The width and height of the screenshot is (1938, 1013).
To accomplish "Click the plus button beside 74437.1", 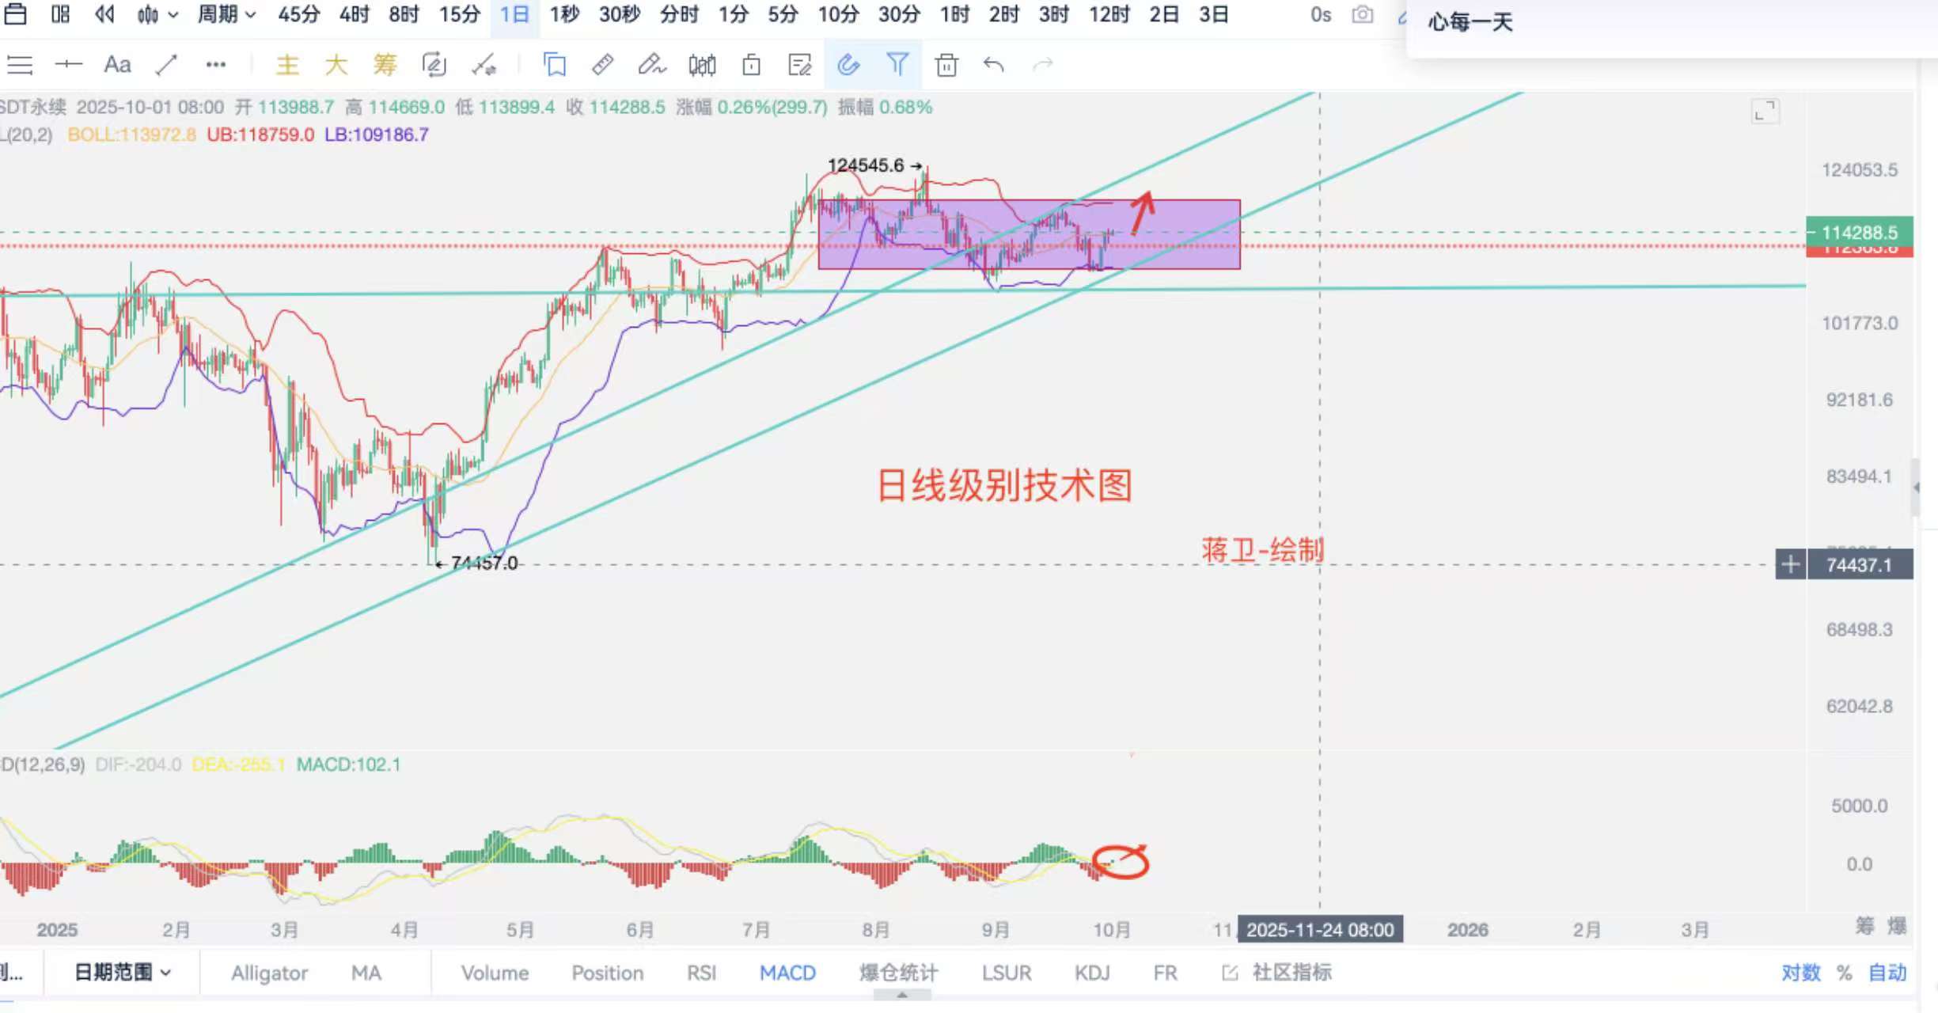I will click(x=1790, y=565).
